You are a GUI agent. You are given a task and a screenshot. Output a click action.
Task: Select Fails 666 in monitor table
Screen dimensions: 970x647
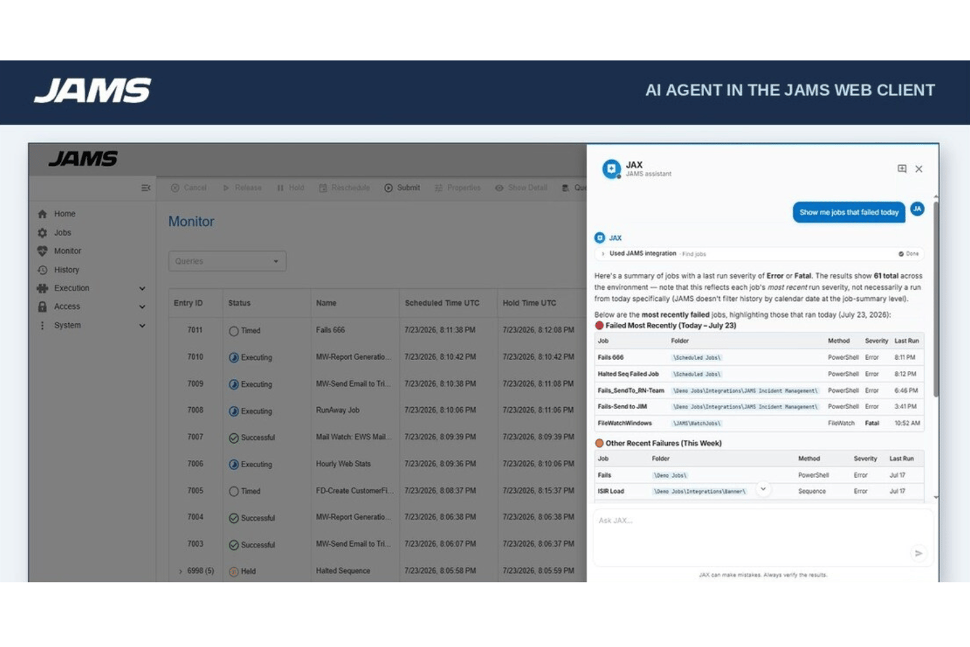coord(330,330)
